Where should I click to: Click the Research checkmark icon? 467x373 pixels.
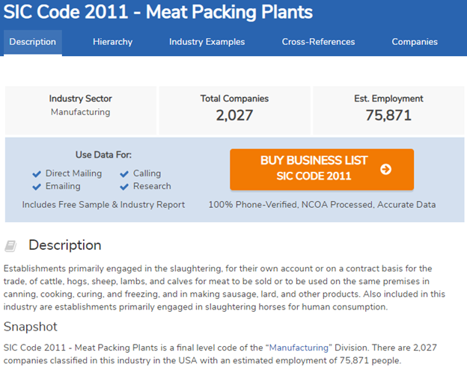124,187
